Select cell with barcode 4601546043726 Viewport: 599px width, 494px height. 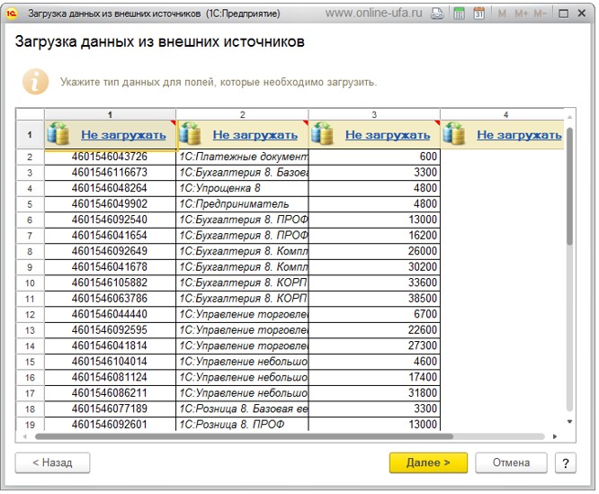[110, 157]
